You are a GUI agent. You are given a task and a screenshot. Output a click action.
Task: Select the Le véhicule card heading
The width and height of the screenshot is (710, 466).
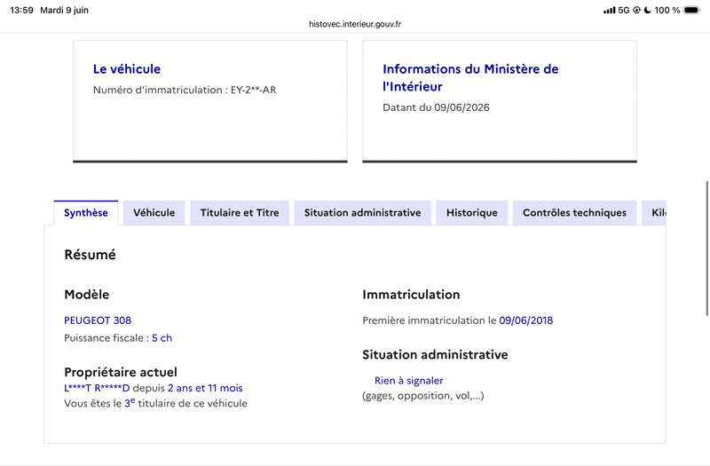pyautogui.click(x=127, y=69)
